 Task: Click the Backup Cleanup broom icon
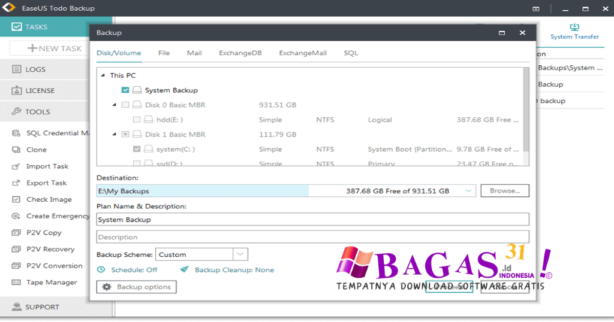coord(185,269)
